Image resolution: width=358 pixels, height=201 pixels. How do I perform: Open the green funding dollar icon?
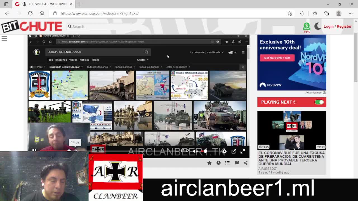point(307,26)
